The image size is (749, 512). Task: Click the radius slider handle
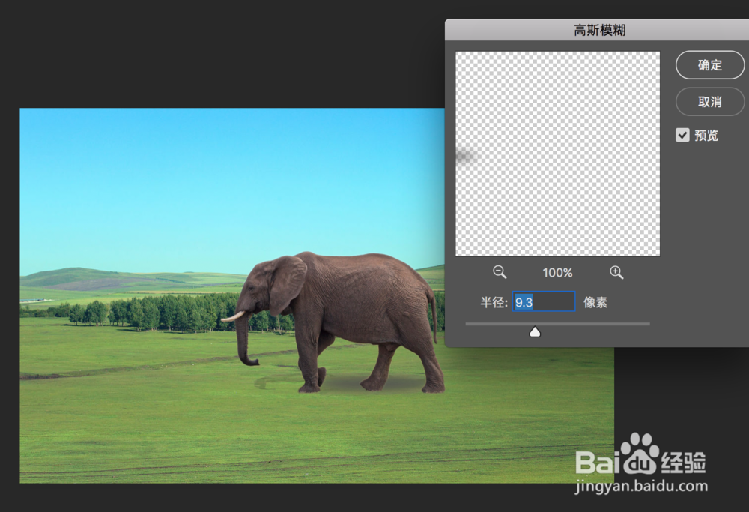coord(535,332)
